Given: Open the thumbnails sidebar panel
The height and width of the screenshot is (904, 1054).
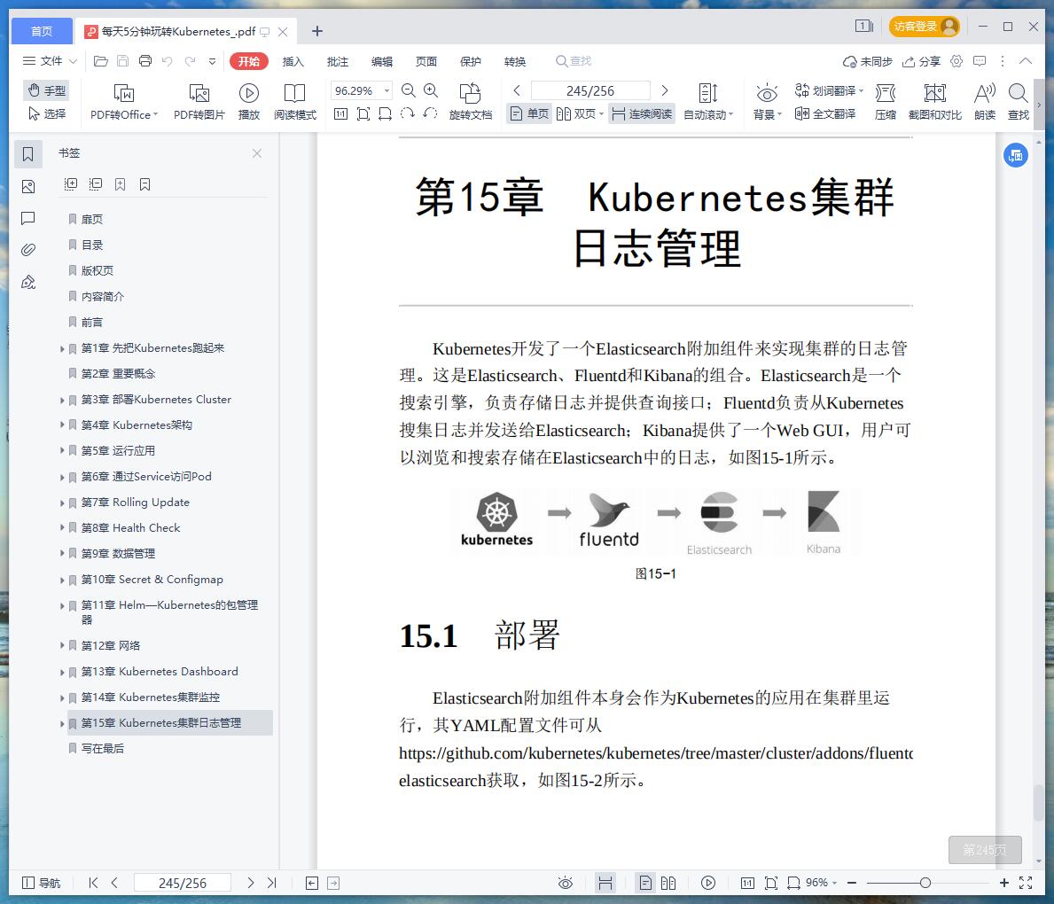Looking at the screenshot, I should pos(28,186).
